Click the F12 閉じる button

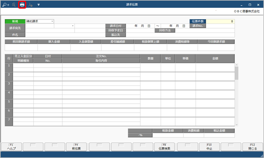coord(253,147)
